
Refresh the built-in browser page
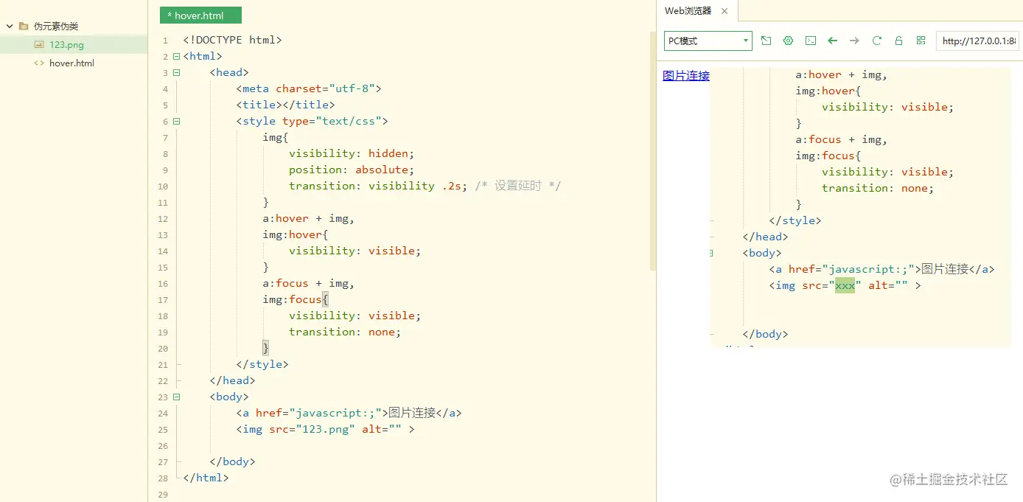(877, 41)
